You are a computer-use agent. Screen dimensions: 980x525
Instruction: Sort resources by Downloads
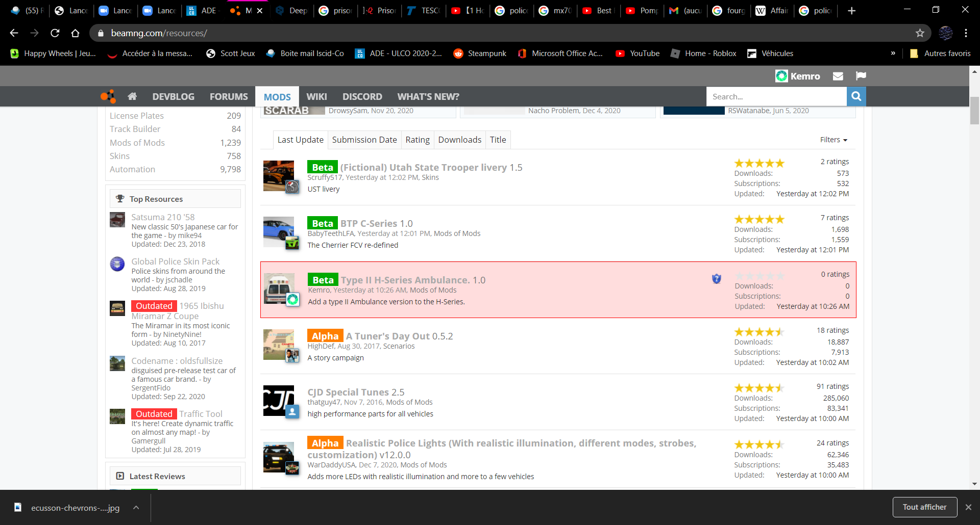[x=460, y=140]
